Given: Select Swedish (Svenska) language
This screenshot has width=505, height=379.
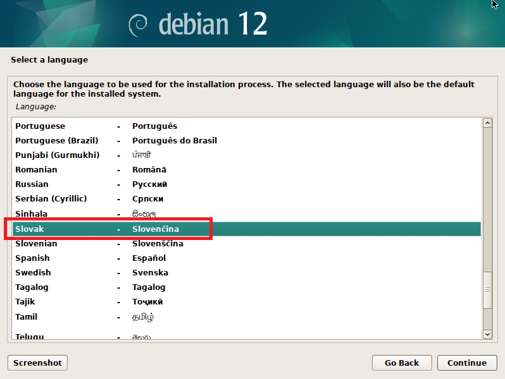Looking at the screenshot, I should (34, 273).
